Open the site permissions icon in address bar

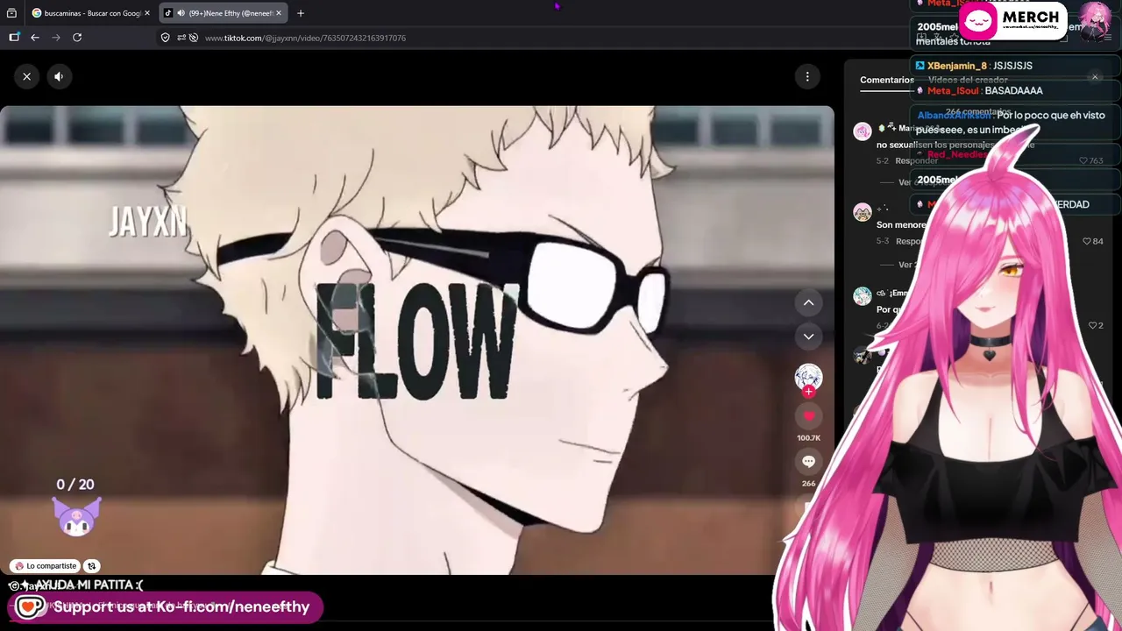tap(181, 38)
